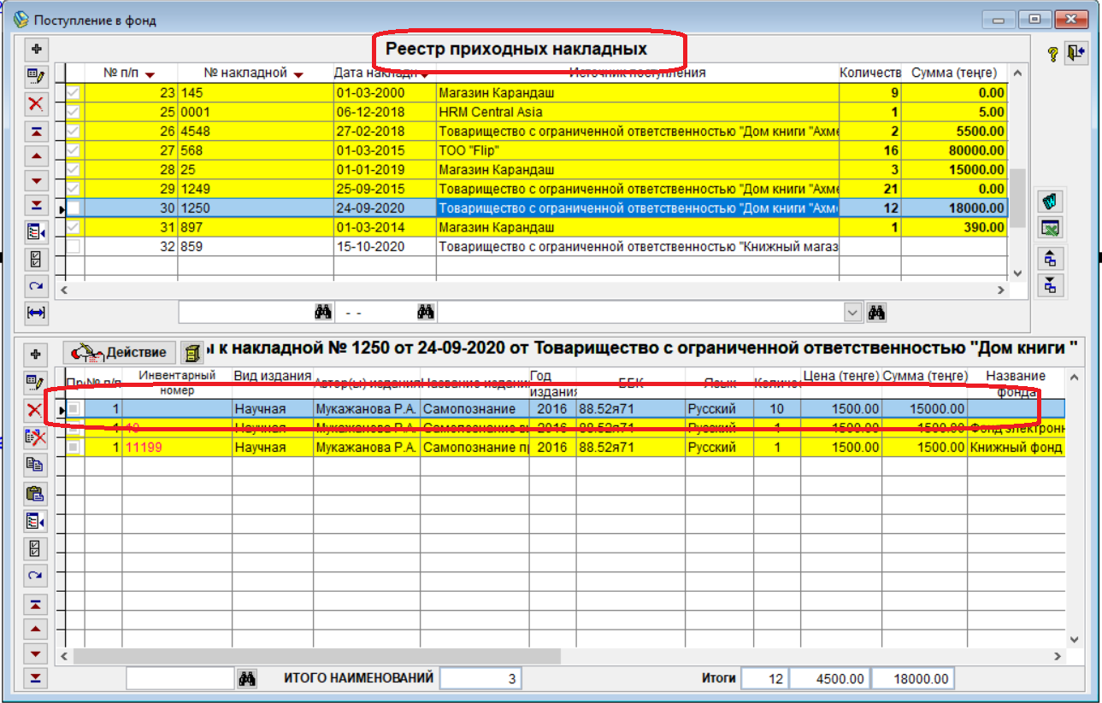
Task: Click sort arrow on № накладной column
Action: click(x=298, y=74)
